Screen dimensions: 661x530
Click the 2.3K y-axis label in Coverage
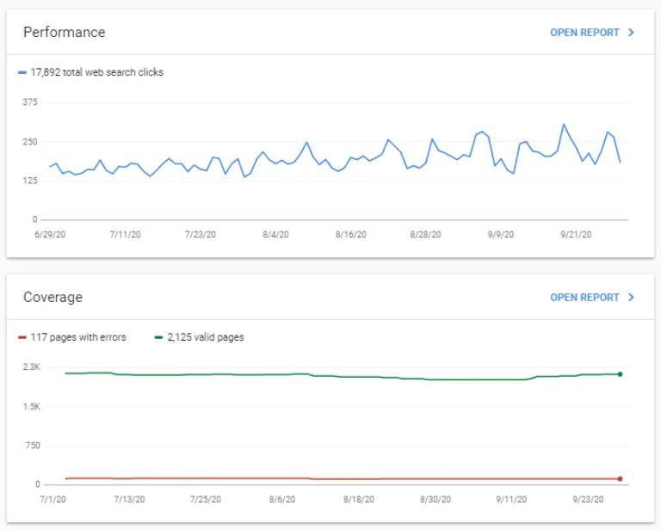(x=32, y=367)
